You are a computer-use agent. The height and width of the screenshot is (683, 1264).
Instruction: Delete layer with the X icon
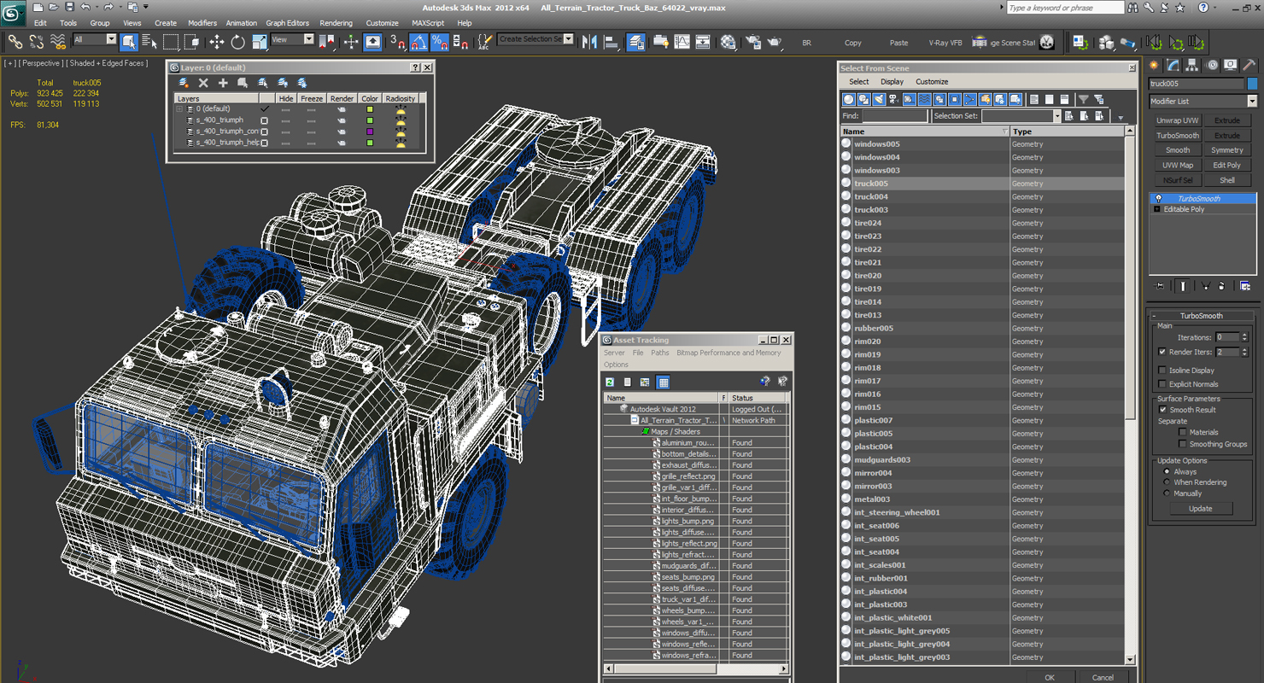(x=203, y=83)
